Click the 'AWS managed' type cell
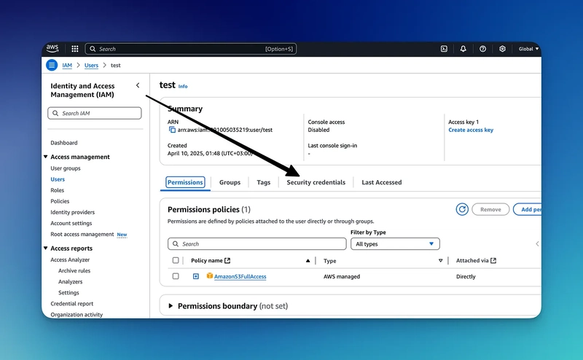 point(342,276)
